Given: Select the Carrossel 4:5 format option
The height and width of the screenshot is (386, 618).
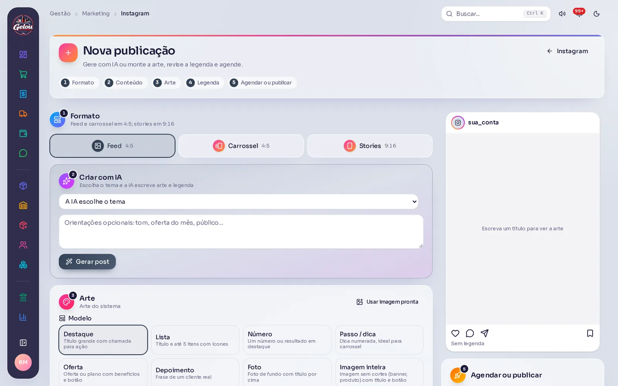Looking at the screenshot, I should click(241, 146).
